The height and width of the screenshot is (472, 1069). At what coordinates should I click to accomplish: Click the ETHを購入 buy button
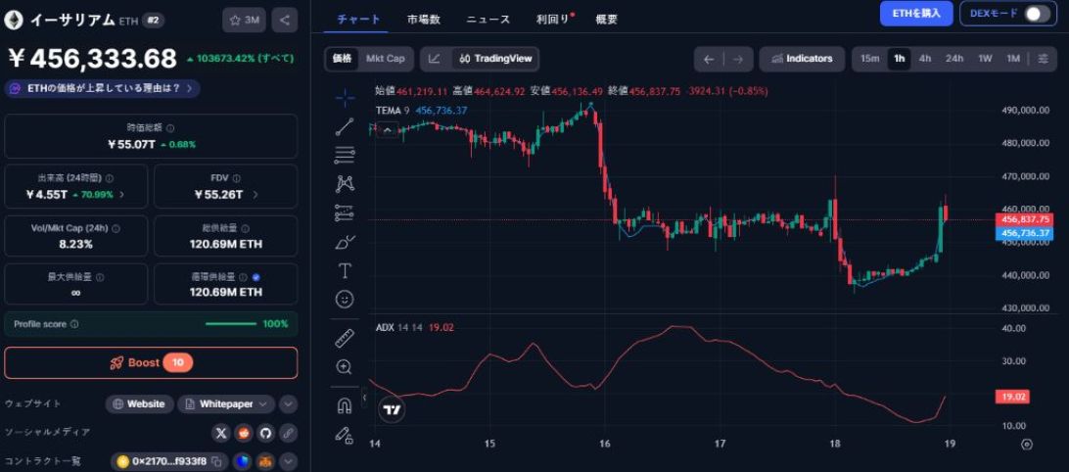point(916,13)
